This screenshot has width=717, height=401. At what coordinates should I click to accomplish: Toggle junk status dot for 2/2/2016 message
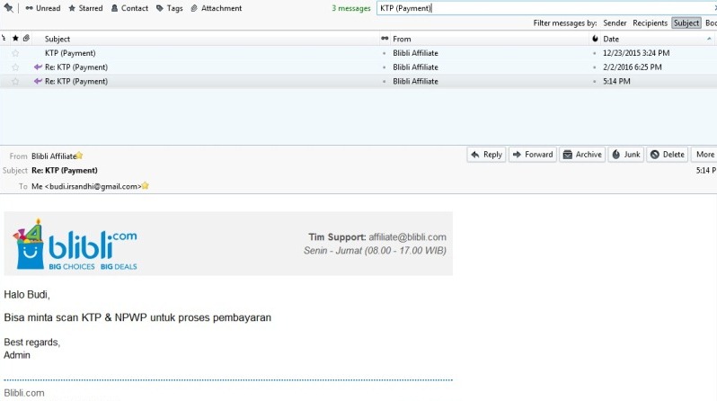coord(595,67)
